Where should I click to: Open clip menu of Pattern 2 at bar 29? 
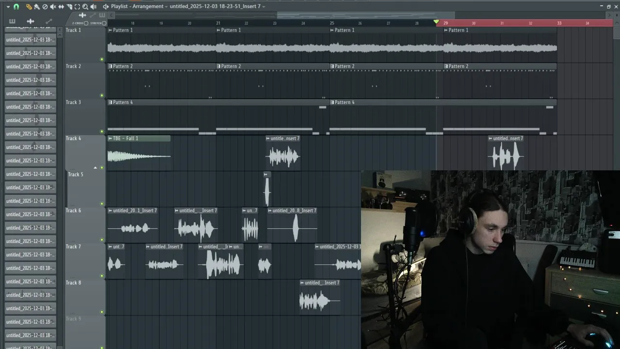tap(446, 66)
